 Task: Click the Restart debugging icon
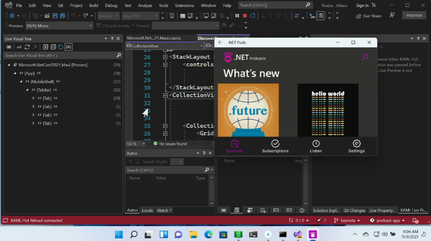(253, 16)
